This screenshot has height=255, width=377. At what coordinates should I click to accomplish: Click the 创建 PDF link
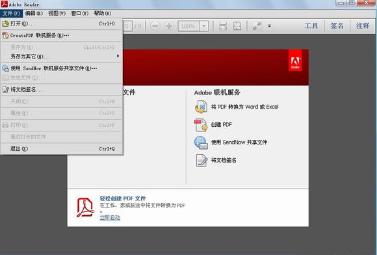tap(221, 125)
